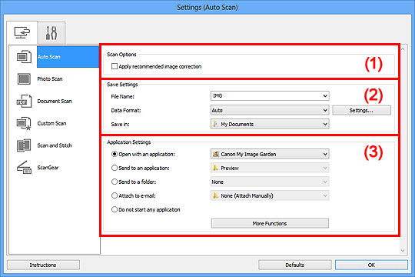415x277 pixels.
Task: Select Send to a folder option
Action: [115, 182]
